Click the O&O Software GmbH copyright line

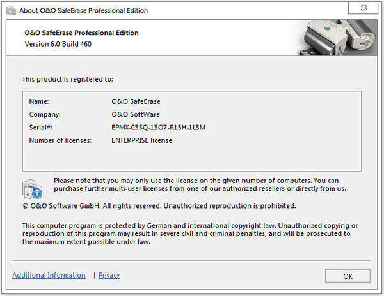[x=159, y=206]
